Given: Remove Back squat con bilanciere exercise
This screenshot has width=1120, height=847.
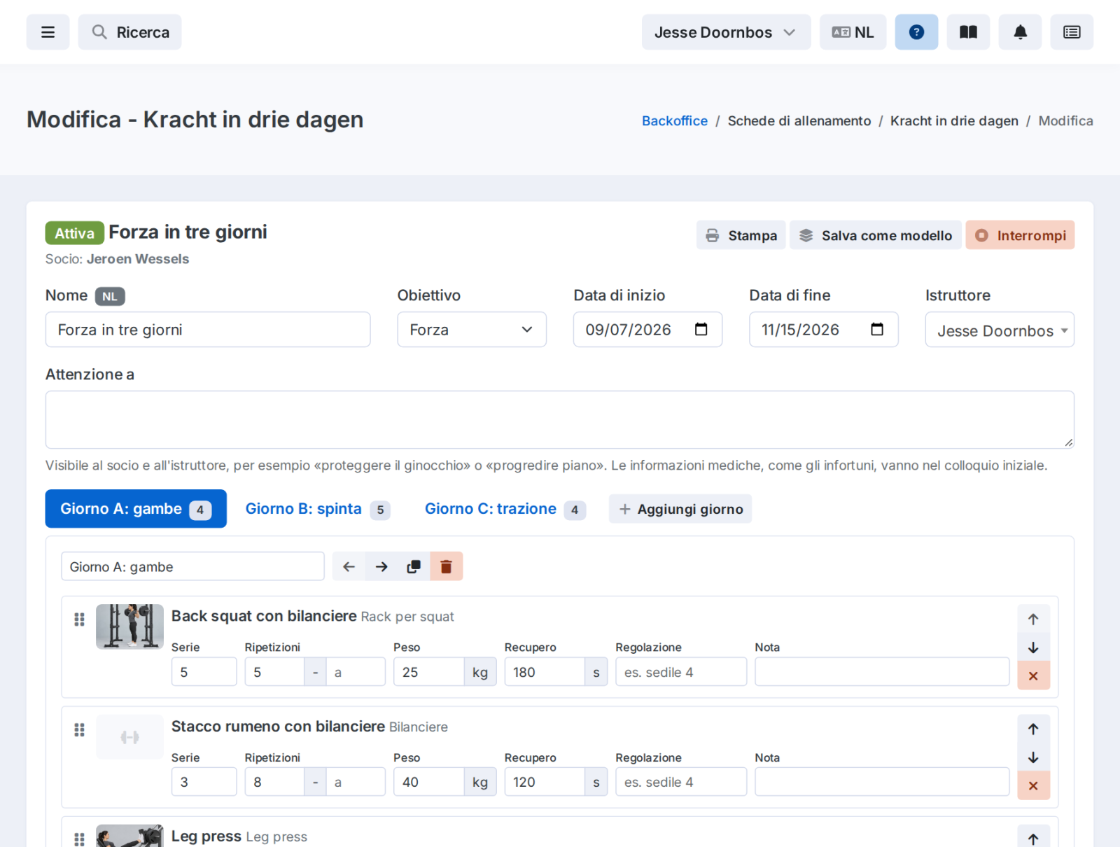Looking at the screenshot, I should pos(1033,675).
